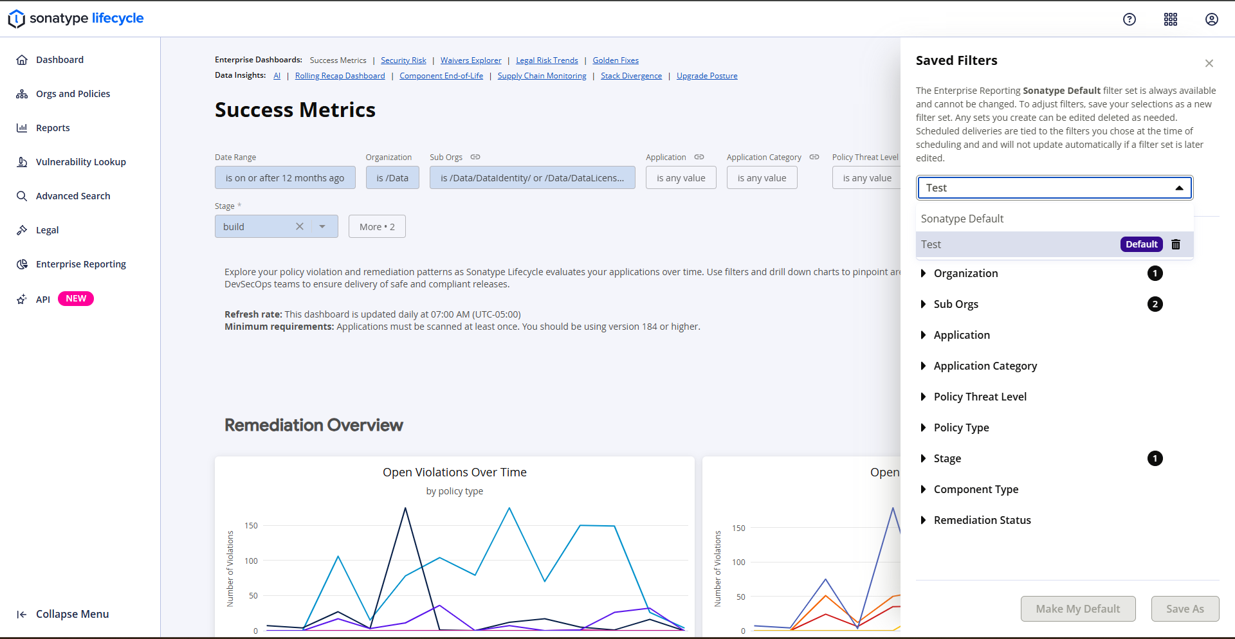The image size is (1235, 639).
Task: Click the link icon beside Application Category
Action: tap(814, 157)
